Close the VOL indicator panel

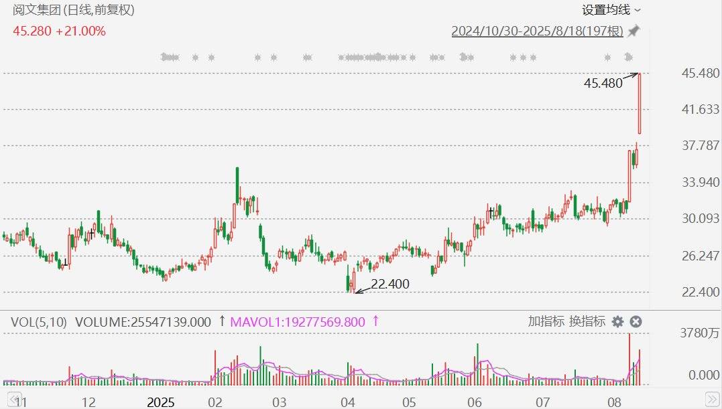point(636,322)
